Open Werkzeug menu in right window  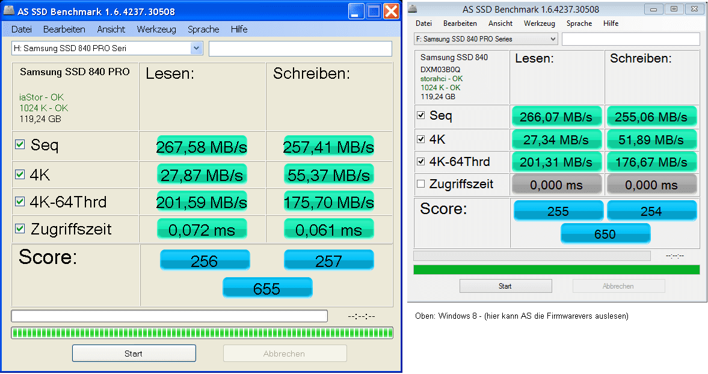tap(539, 23)
